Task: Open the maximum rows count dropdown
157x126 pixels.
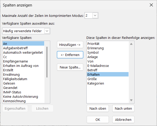Action: [95, 16]
